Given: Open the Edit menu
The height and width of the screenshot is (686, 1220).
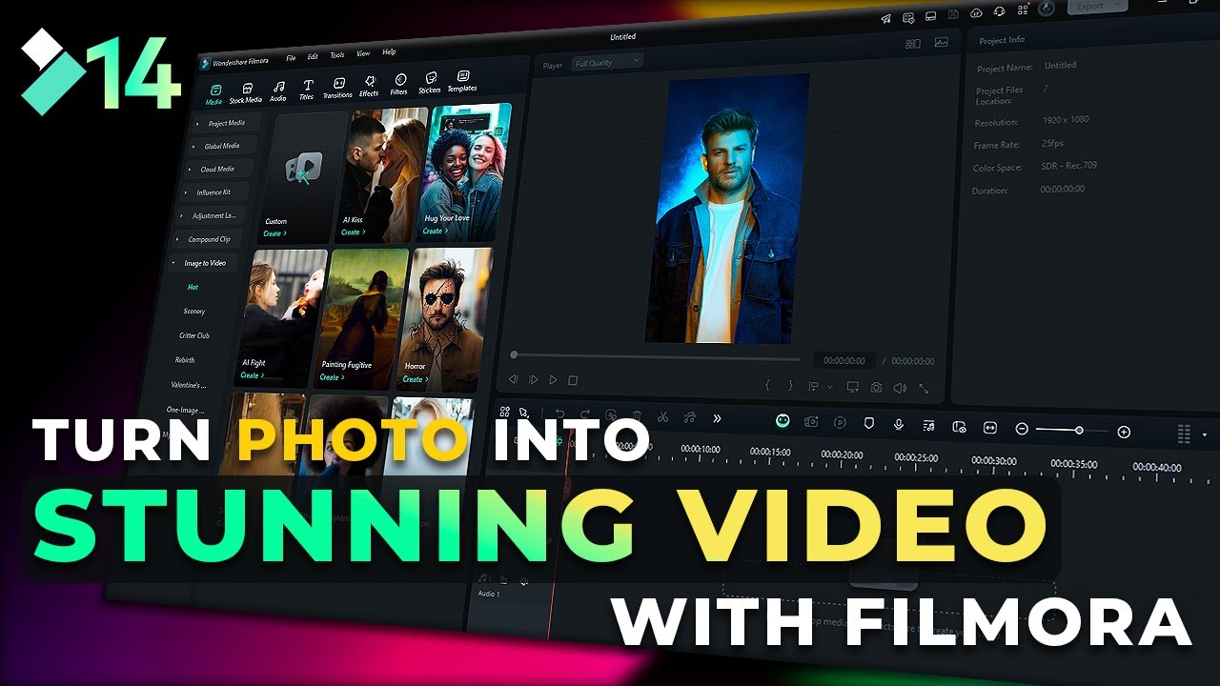Looking at the screenshot, I should click(x=313, y=56).
